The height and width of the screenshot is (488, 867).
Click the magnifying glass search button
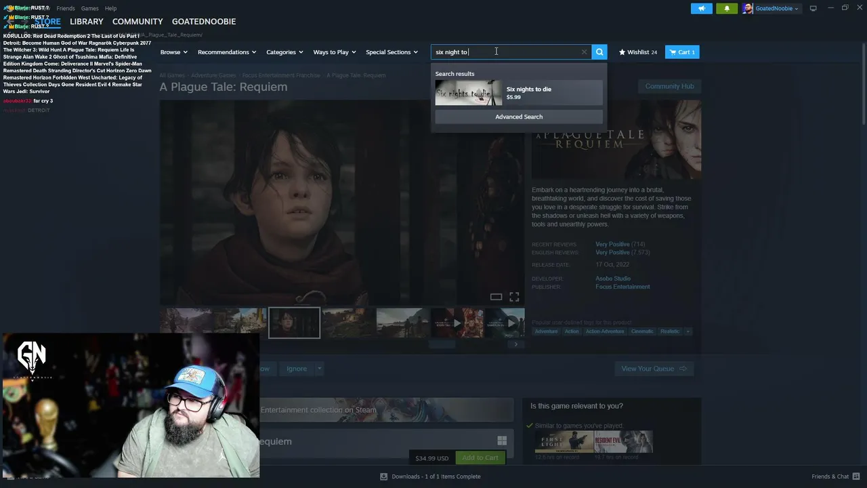click(599, 52)
